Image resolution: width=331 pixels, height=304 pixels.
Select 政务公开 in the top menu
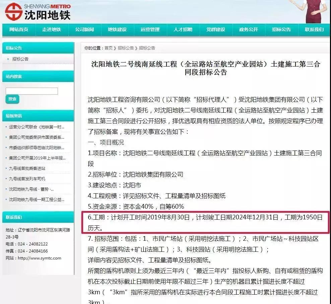249,29
